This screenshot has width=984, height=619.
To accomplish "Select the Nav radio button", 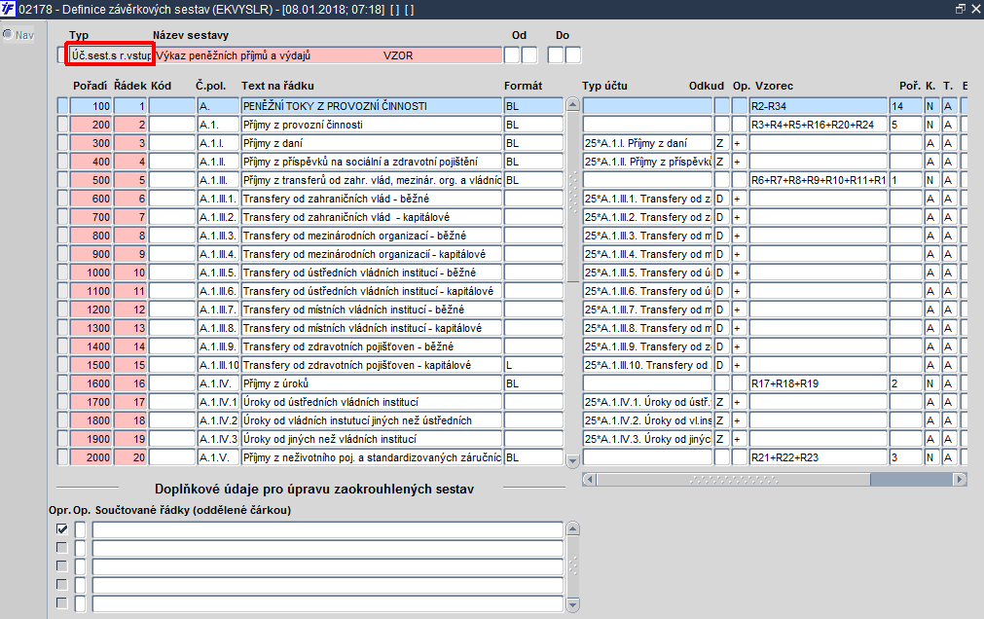I will [8, 34].
